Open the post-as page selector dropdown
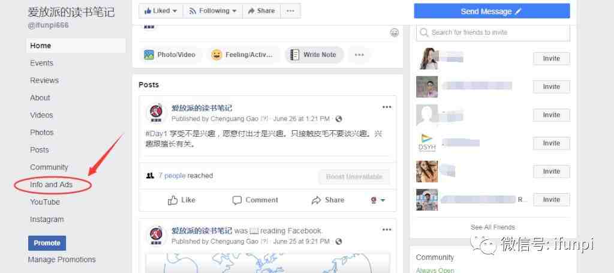 tap(378, 200)
